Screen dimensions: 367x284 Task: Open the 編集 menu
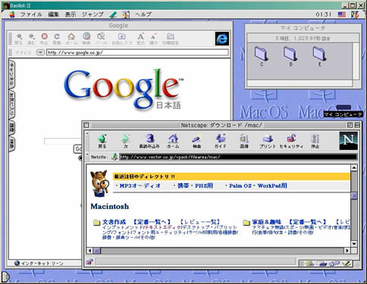[53, 14]
